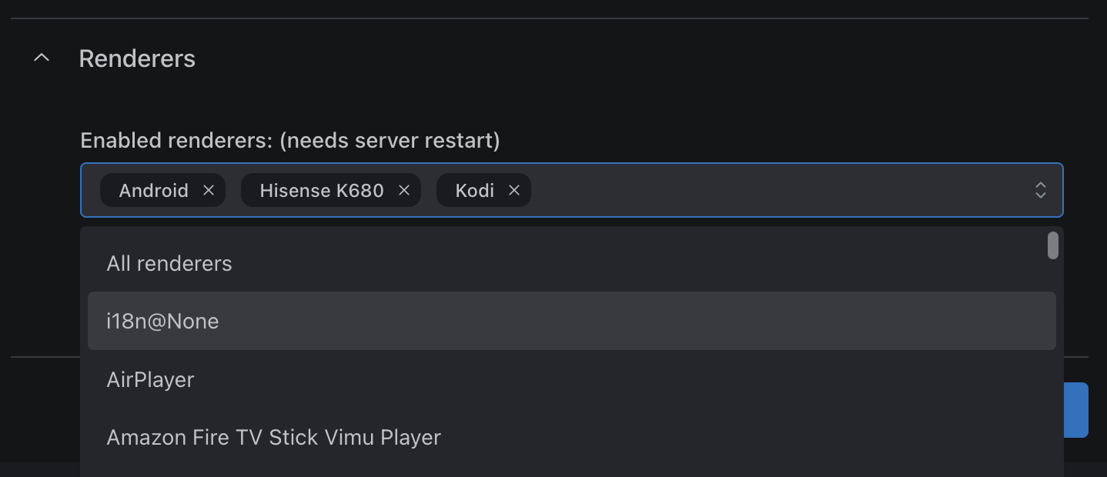
Task: Remove the Hisense K680 renderer tag
Action: pos(404,190)
